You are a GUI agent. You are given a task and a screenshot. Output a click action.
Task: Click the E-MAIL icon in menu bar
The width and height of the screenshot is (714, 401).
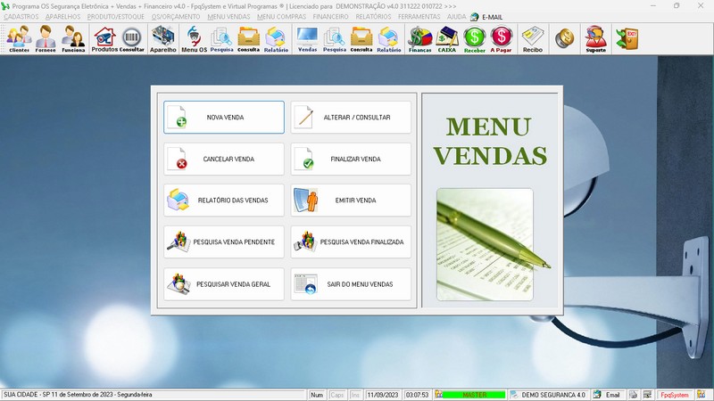(x=475, y=17)
